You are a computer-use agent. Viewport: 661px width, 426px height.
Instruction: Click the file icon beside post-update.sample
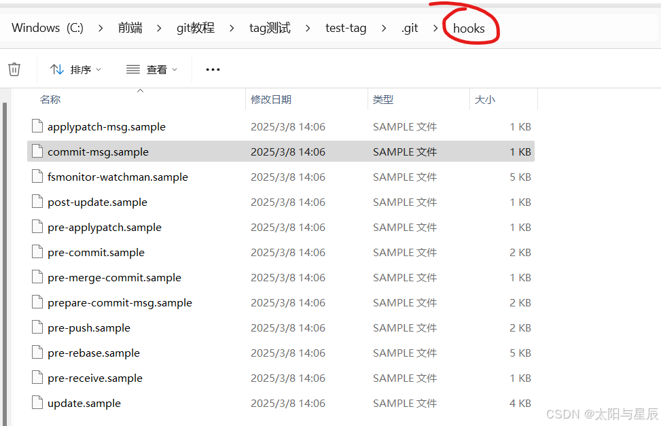[x=37, y=202]
